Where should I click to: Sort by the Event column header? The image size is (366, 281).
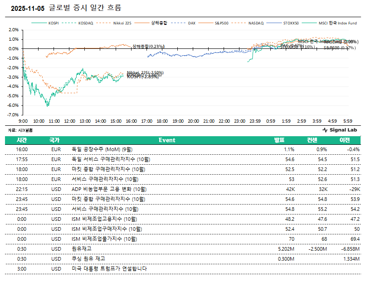(166, 140)
